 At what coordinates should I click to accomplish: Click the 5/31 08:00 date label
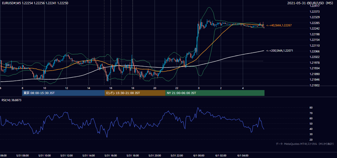[22, 156]
